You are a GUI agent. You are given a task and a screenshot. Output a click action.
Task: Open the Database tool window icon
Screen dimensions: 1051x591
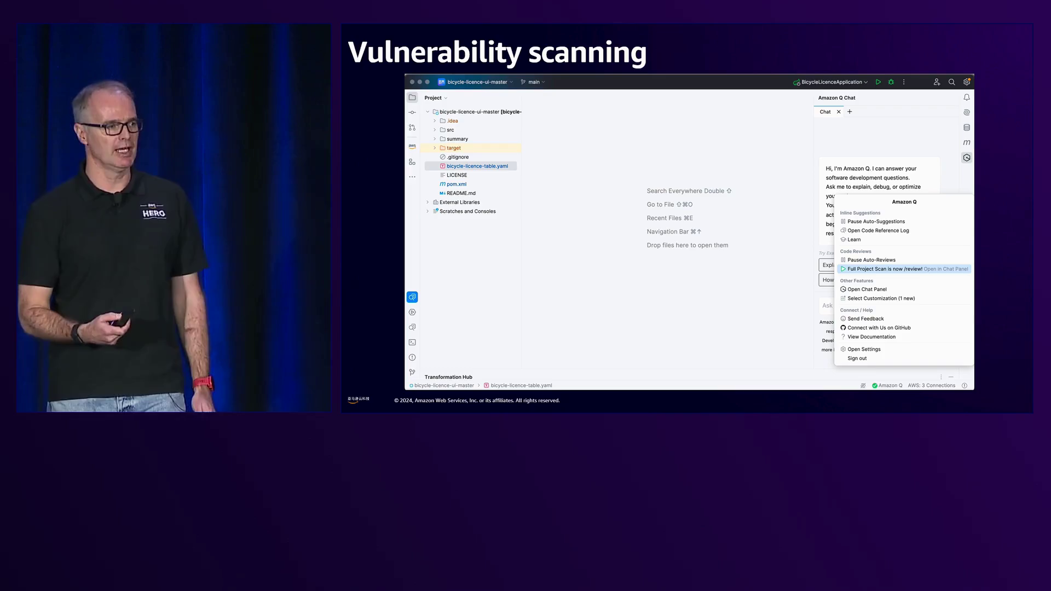[967, 128]
